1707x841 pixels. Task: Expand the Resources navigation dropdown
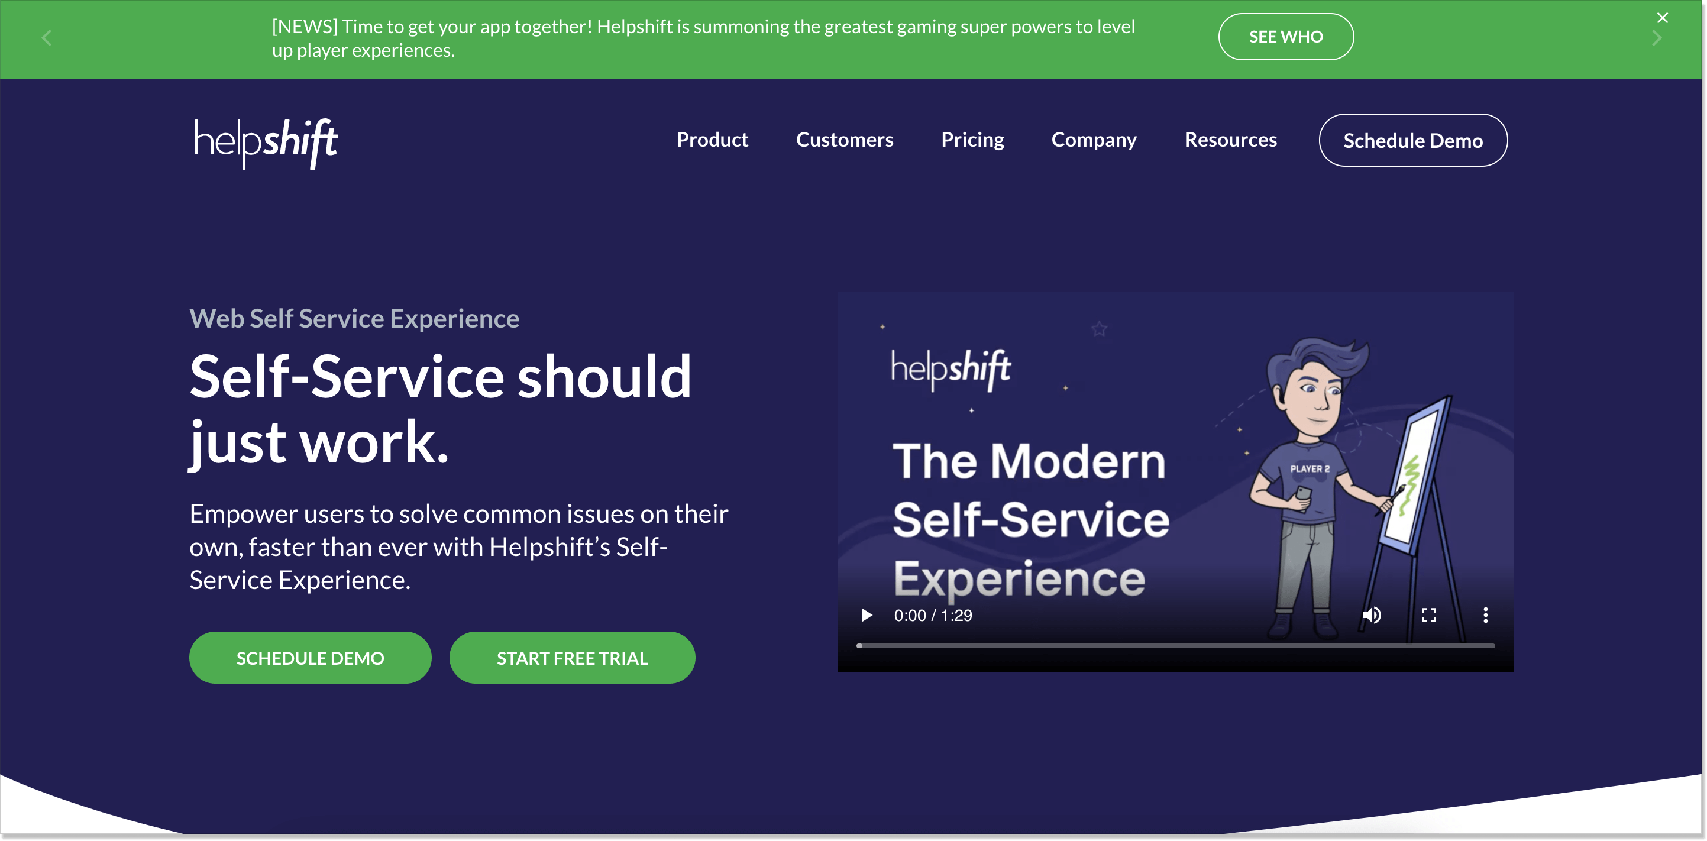coord(1231,139)
